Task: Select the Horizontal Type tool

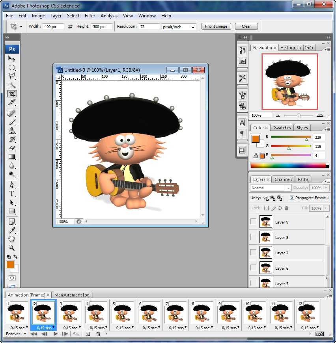Action: click(x=12, y=194)
